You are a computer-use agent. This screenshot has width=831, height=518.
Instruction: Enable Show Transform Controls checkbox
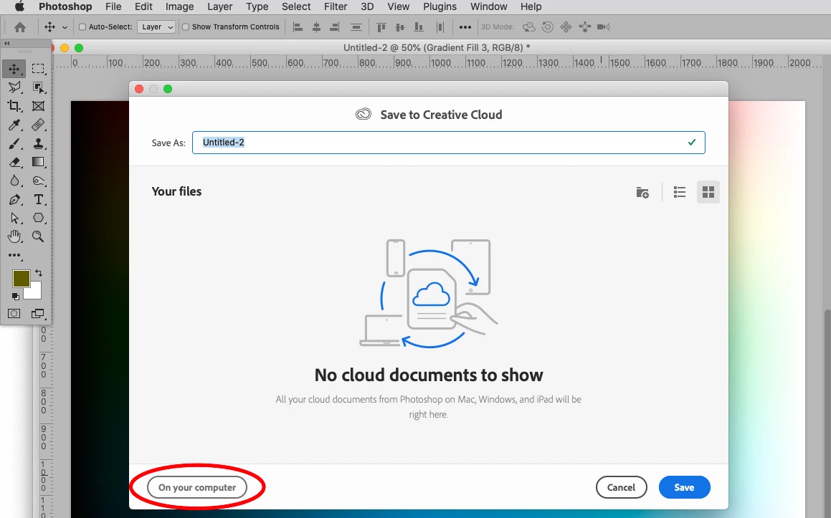click(186, 27)
